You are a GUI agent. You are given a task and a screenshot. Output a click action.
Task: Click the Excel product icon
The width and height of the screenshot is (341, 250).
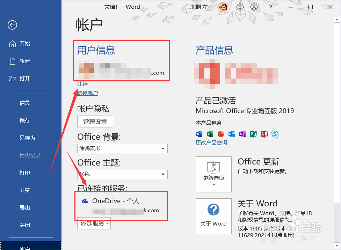coord(210,134)
